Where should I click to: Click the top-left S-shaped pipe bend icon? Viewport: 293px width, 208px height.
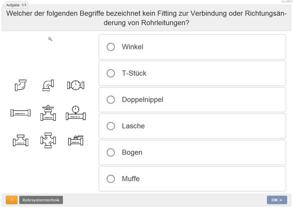pyautogui.click(x=21, y=85)
